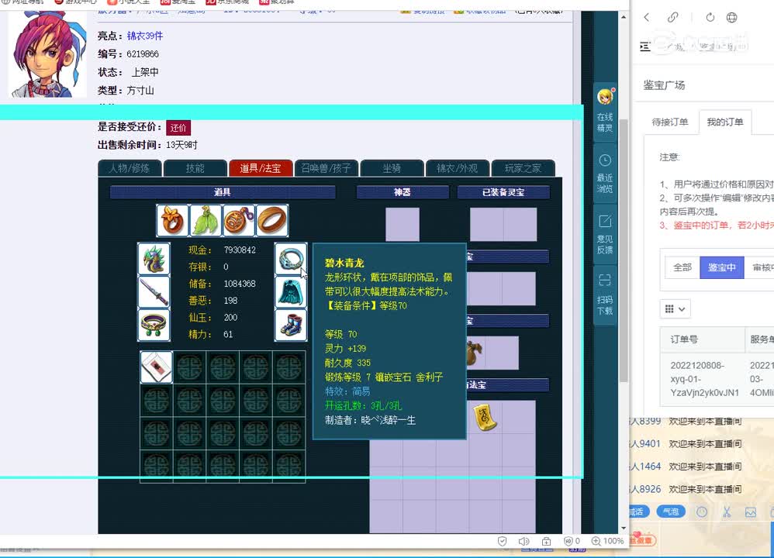The height and width of the screenshot is (558, 774).
Task: Open the zoom level magnifier
Action: pos(596,541)
